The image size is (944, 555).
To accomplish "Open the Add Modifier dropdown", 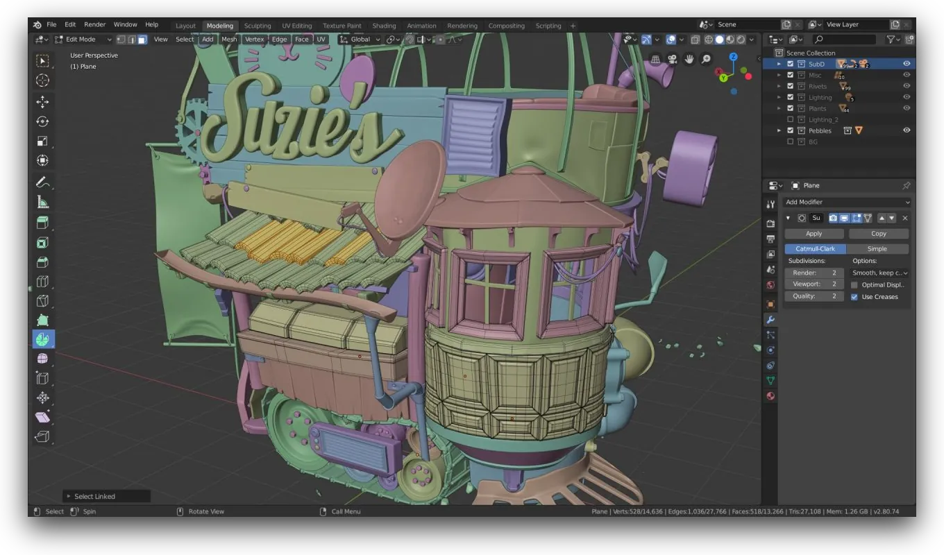I will coord(846,202).
